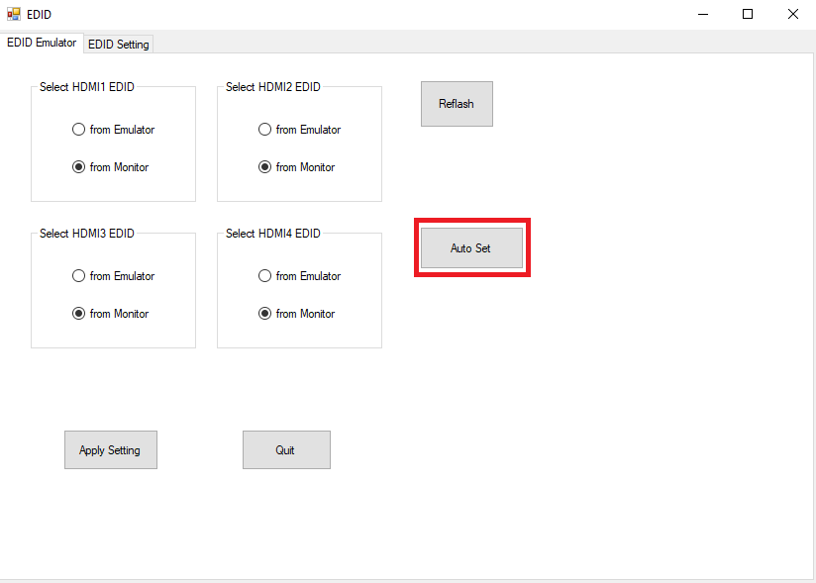Close the EDID window
Screen dimensions: 816x583
pyautogui.click(x=793, y=14)
